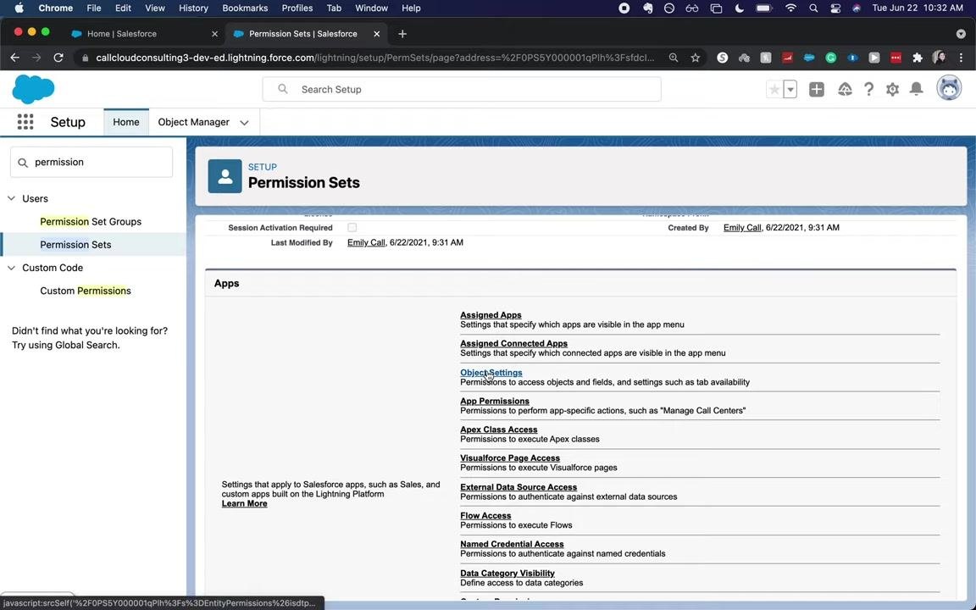This screenshot has height=610, width=976.
Task: Open the Object Manager tab
Action: click(x=193, y=122)
